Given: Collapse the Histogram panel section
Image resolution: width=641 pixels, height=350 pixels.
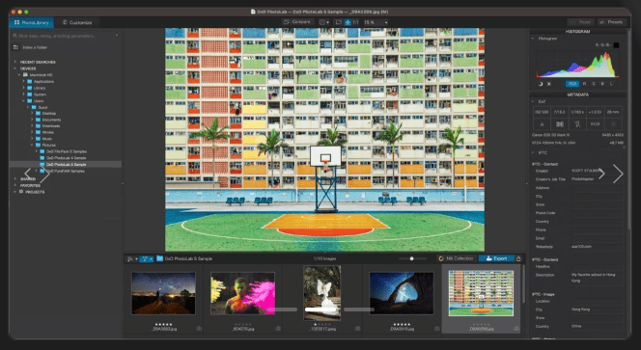Looking at the screenshot, I should (533, 38).
